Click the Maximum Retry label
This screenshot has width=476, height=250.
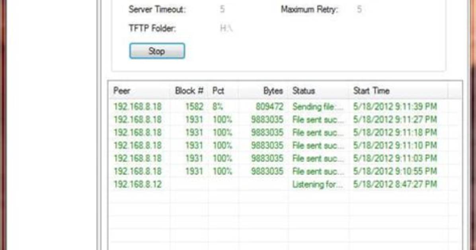click(309, 10)
